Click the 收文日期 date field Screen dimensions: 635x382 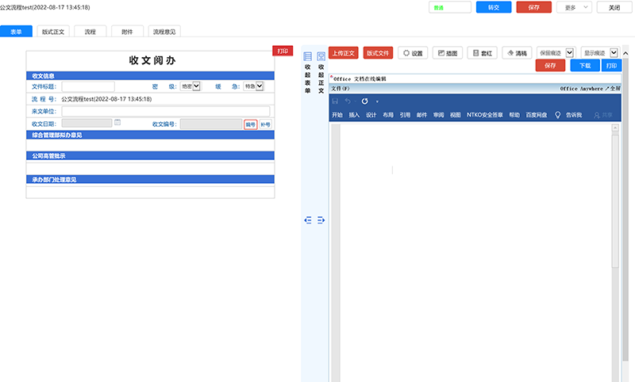(87, 124)
